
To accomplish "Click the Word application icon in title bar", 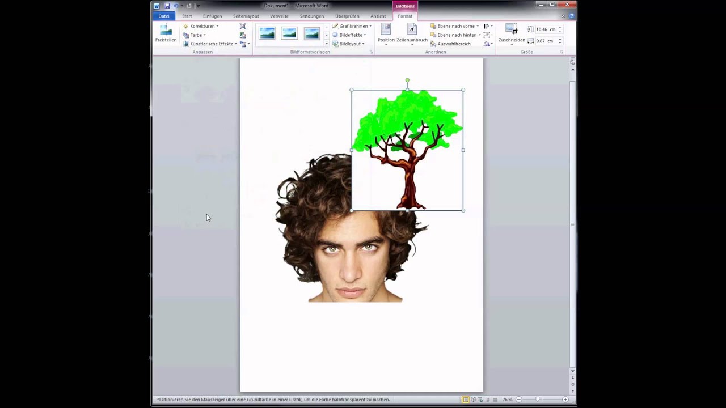I will pos(157,6).
